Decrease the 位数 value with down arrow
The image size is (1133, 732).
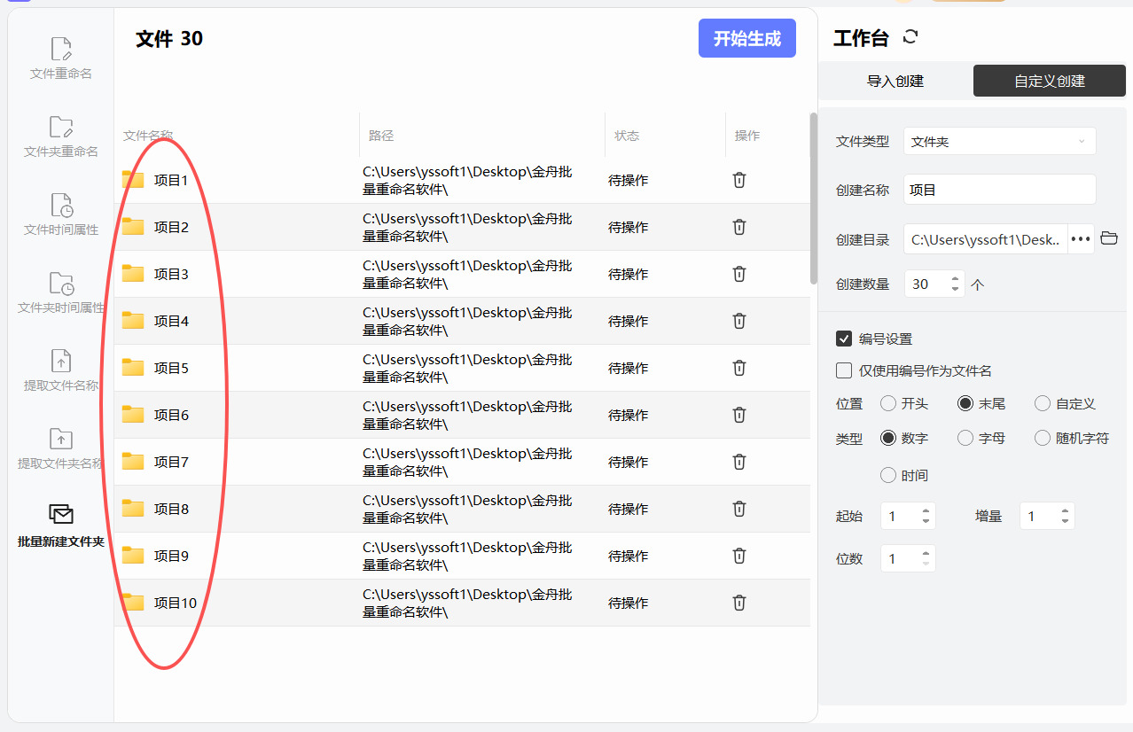926,564
